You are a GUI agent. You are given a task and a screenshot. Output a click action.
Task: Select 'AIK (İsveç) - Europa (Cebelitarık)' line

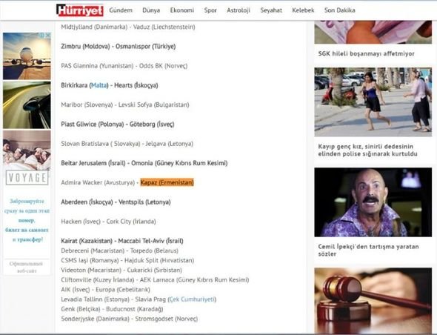coord(105,290)
